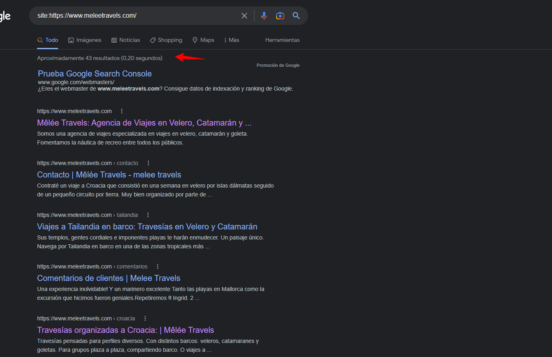552x357 pixels.
Task: Open three-dot menu beside contacto result
Action: pyautogui.click(x=148, y=163)
